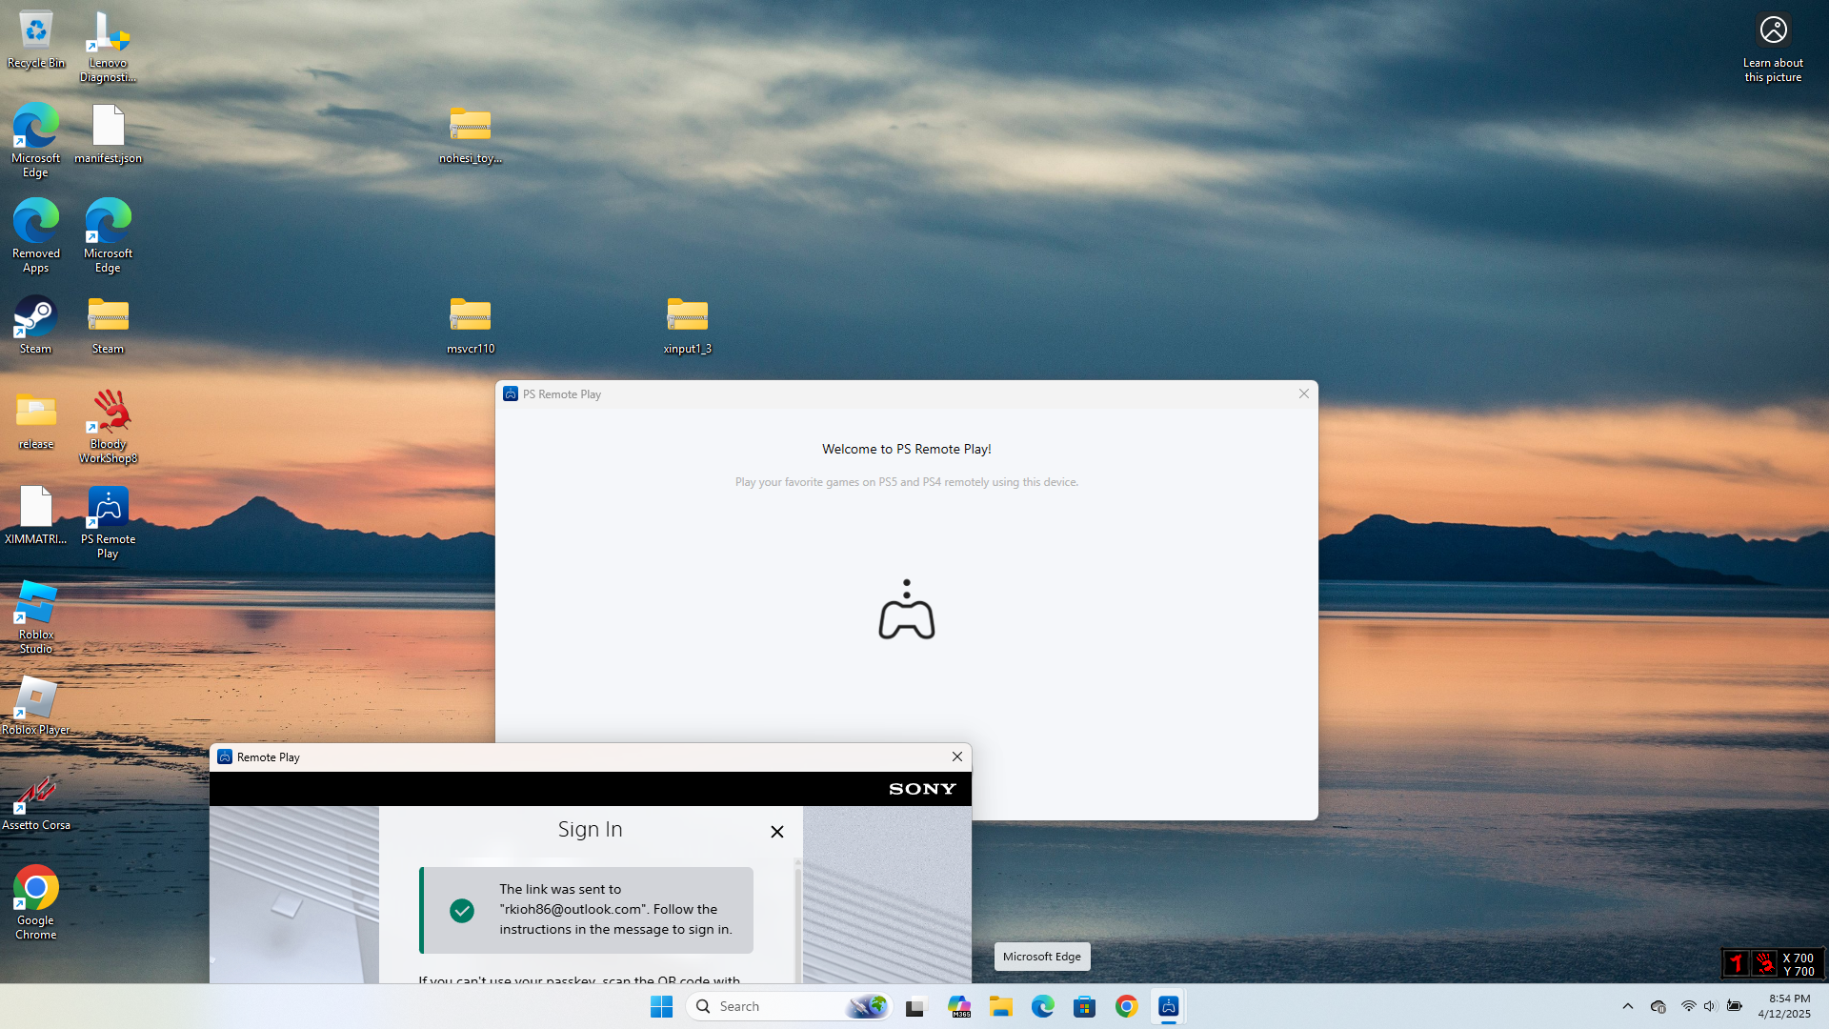Click the volume speaker tray icon
The width and height of the screenshot is (1829, 1029).
pos(1710,1006)
